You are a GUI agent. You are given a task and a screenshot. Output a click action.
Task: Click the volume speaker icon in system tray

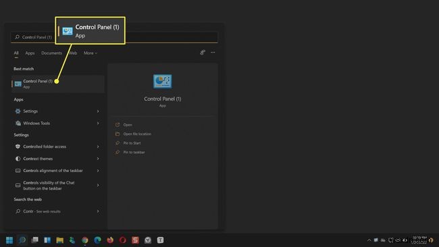point(405,240)
